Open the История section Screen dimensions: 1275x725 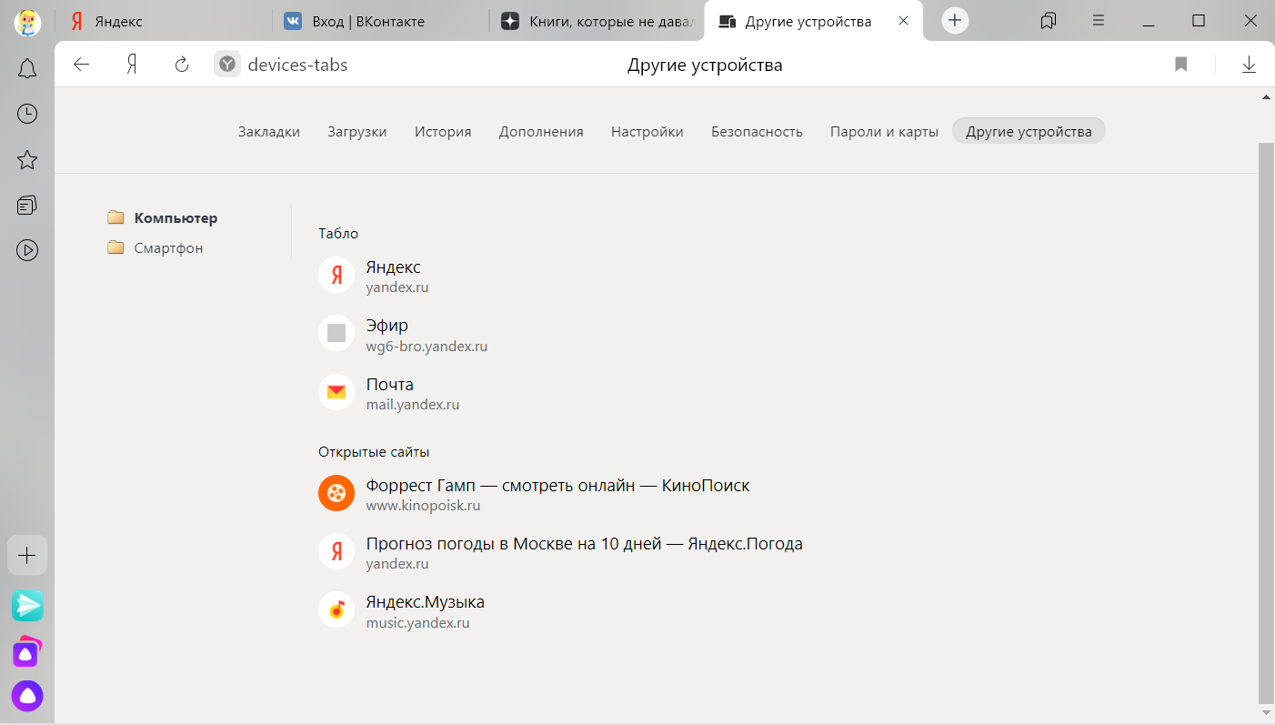coord(443,131)
